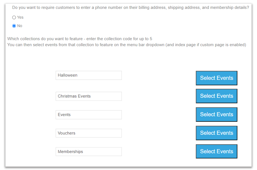Focus the Vouchers collection input
Screen dimensions: 257x170
(88, 133)
